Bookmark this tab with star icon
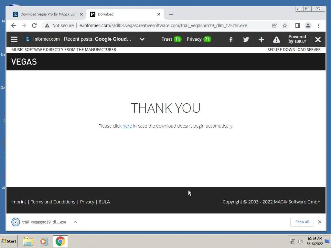 [285, 26]
